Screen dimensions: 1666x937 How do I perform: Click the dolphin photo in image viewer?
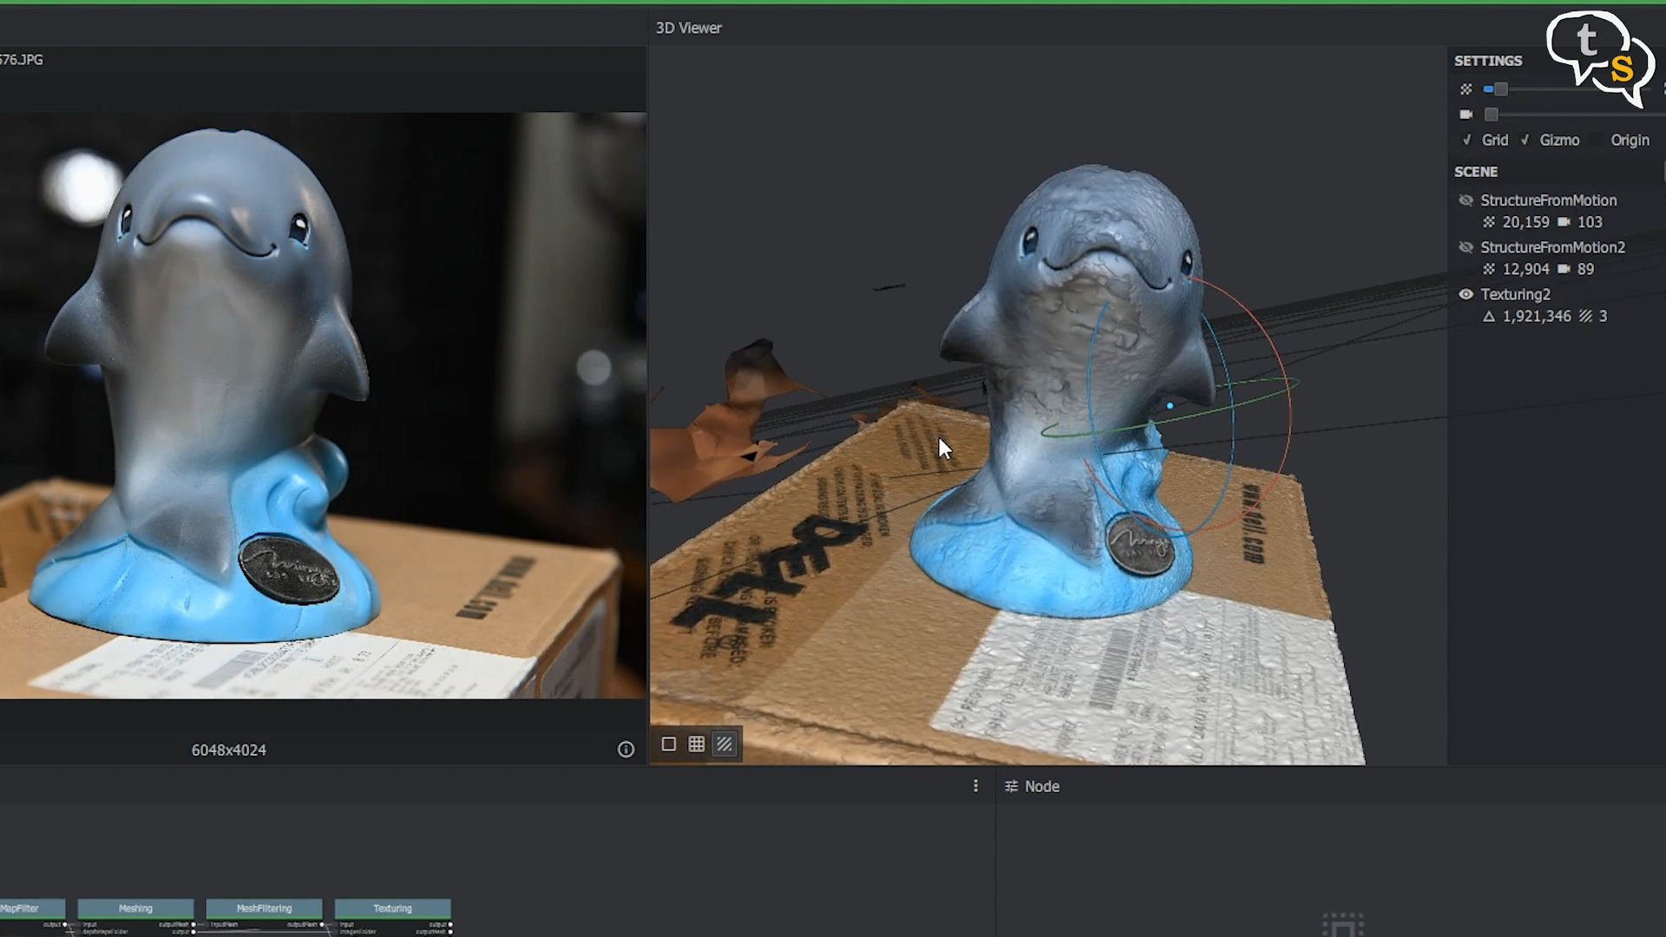click(x=323, y=405)
